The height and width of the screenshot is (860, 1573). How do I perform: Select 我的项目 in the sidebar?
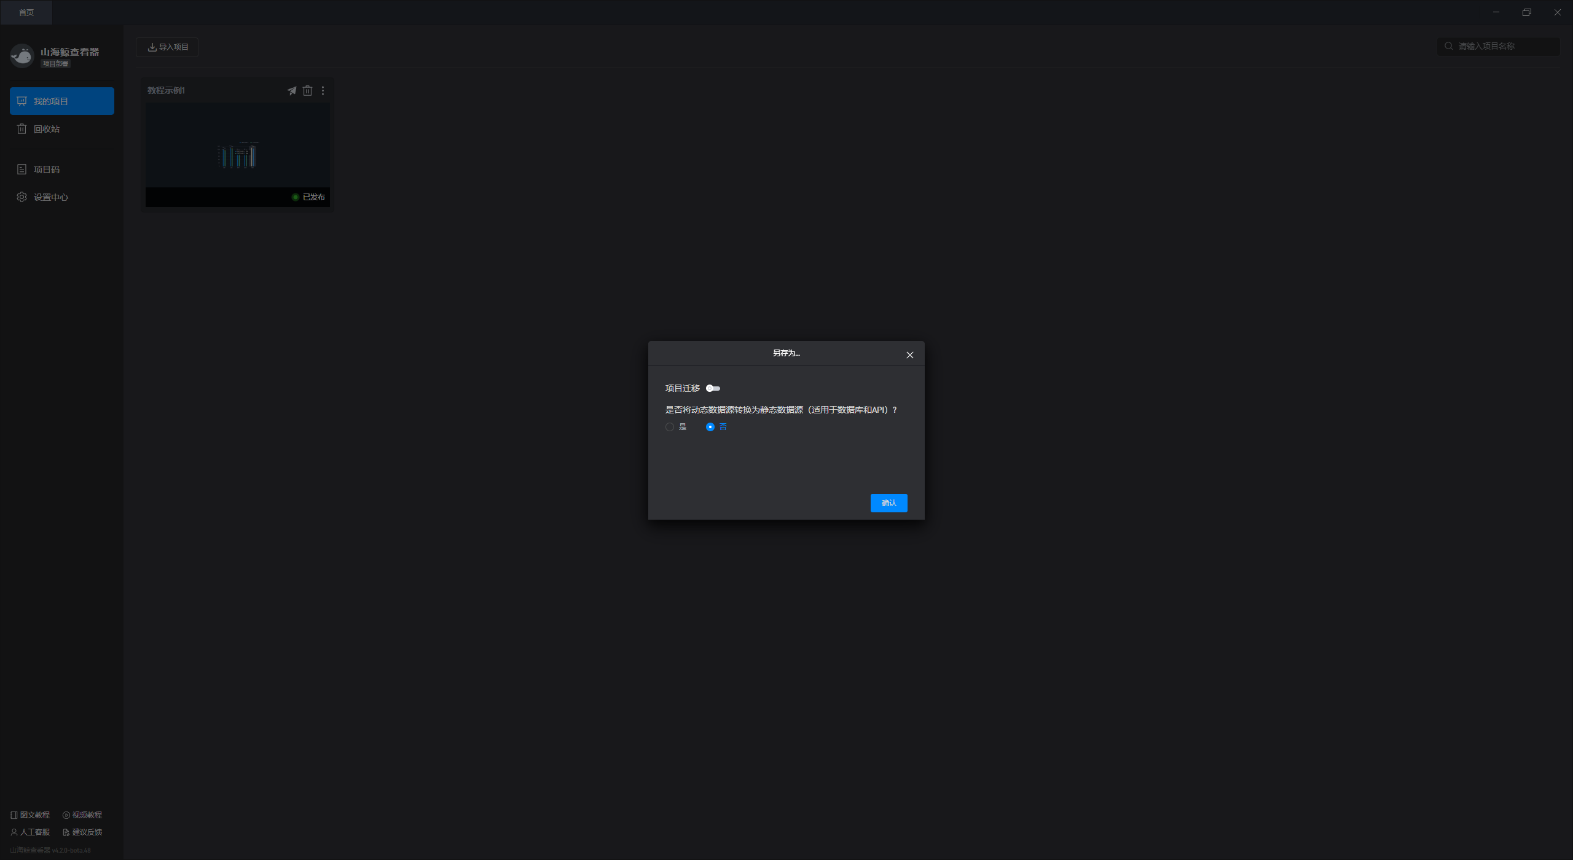pyautogui.click(x=61, y=101)
